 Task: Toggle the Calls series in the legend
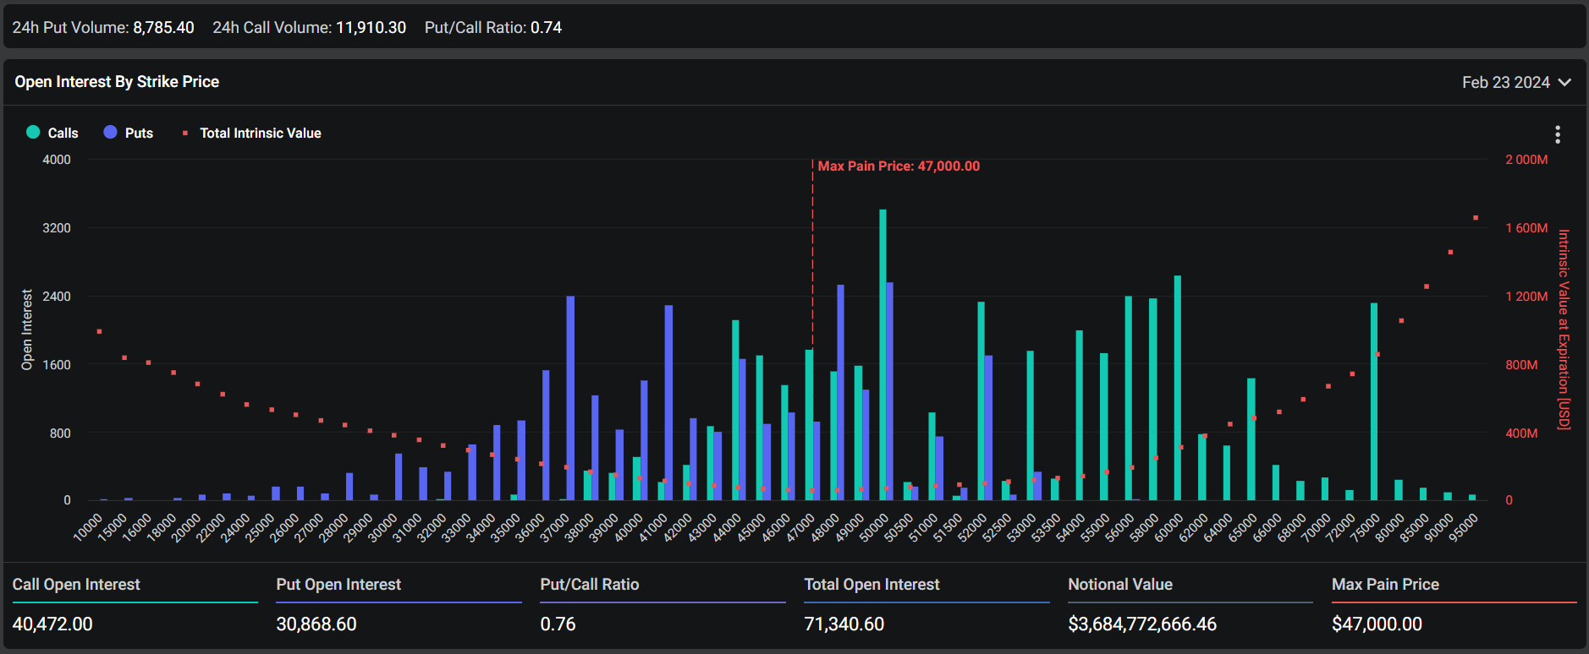52,133
